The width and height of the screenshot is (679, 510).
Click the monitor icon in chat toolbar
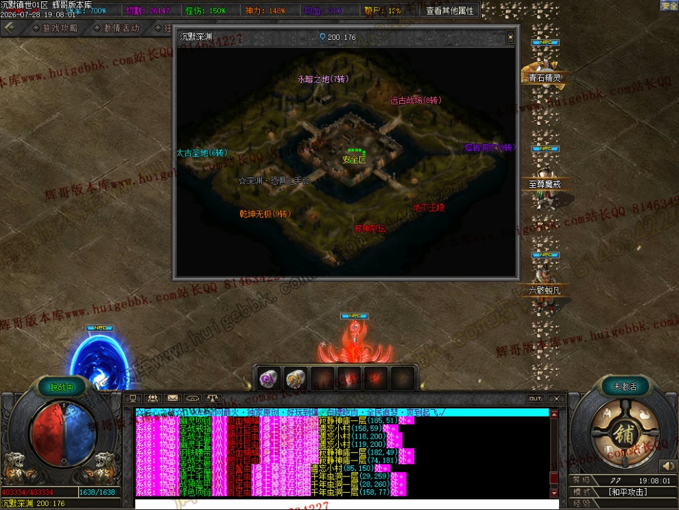coord(133,398)
